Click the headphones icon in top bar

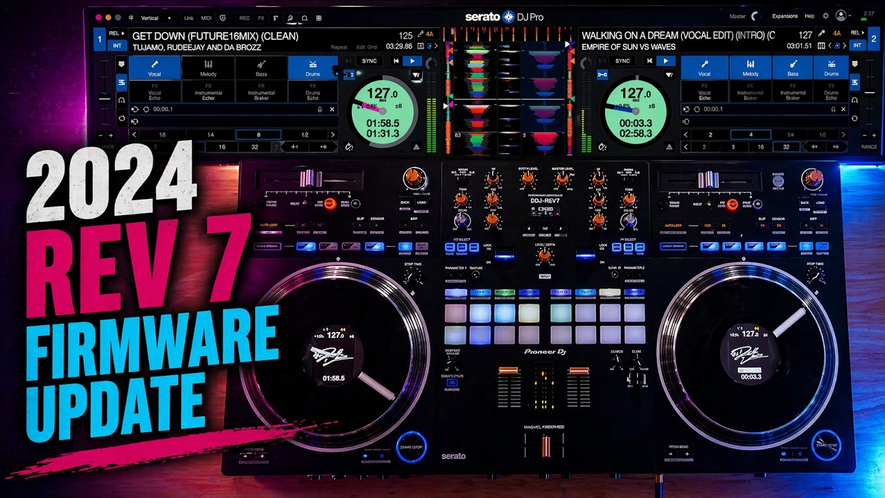(x=305, y=17)
